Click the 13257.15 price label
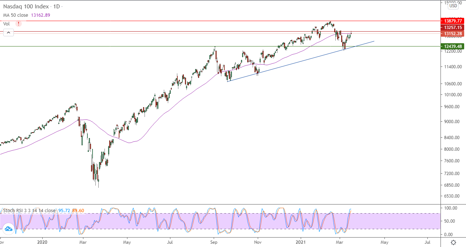 [x=453, y=28]
